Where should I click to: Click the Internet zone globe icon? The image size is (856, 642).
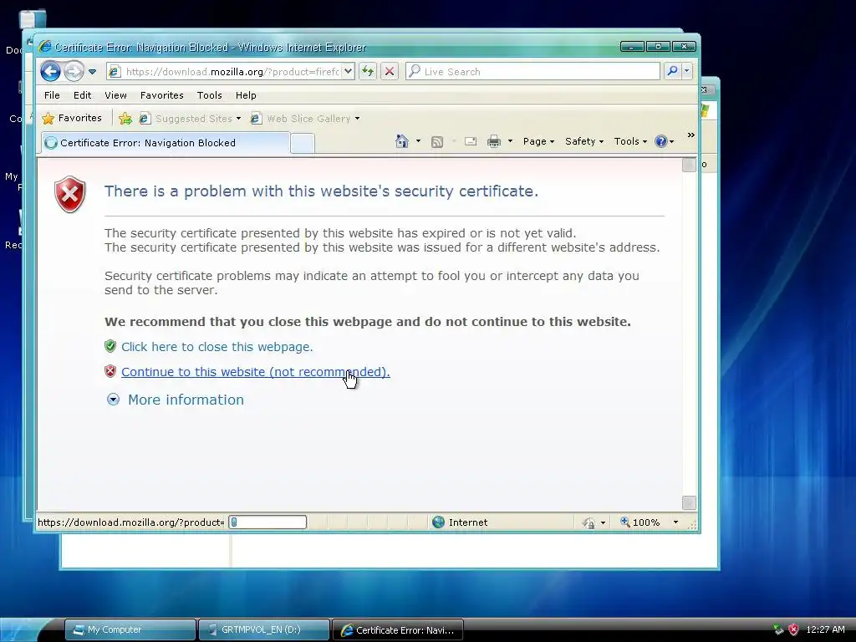tap(438, 522)
